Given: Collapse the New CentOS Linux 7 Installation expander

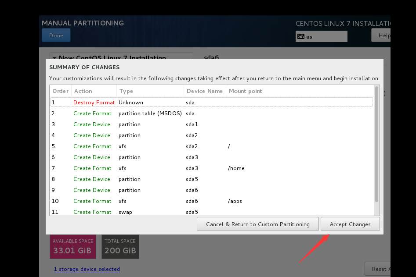Looking at the screenshot, I should pyautogui.click(x=54, y=57).
